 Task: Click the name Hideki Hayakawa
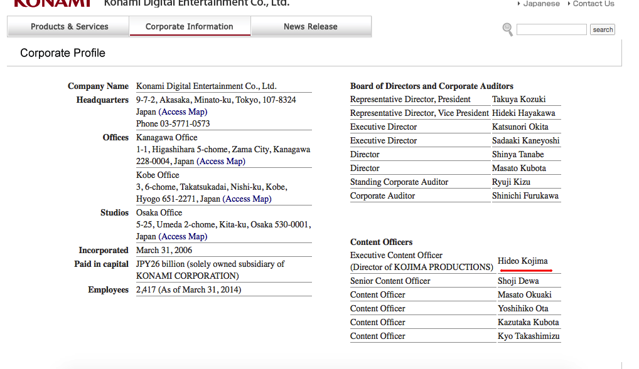point(524,113)
